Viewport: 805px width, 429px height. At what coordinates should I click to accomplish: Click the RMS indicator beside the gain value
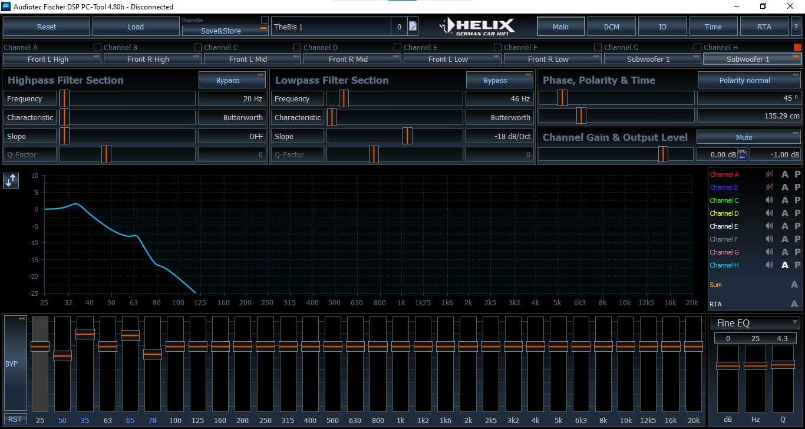[x=742, y=151]
